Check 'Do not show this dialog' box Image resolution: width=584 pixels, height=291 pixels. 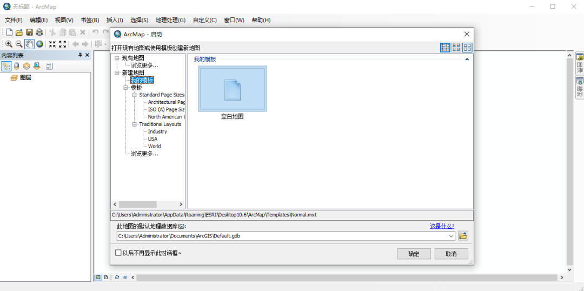(118, 253)
